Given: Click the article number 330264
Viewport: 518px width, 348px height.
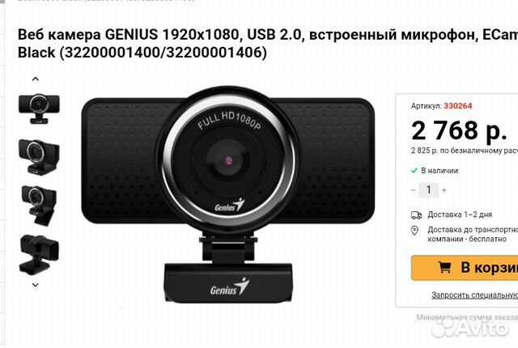Looking at the screenshot, I should coord(458,106).
